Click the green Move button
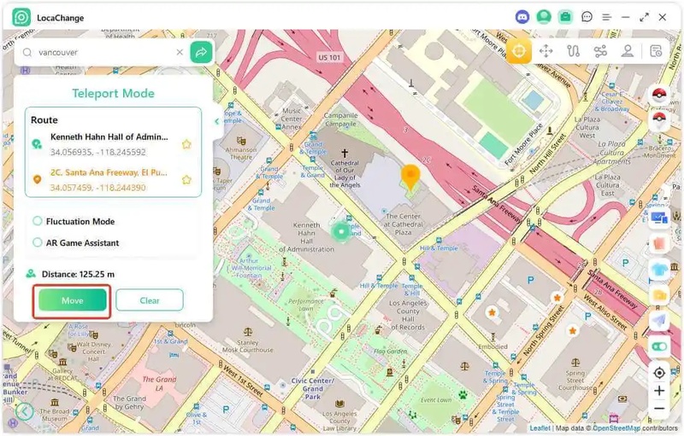Screen dimensions: 684x436 (x=73, y=300)
